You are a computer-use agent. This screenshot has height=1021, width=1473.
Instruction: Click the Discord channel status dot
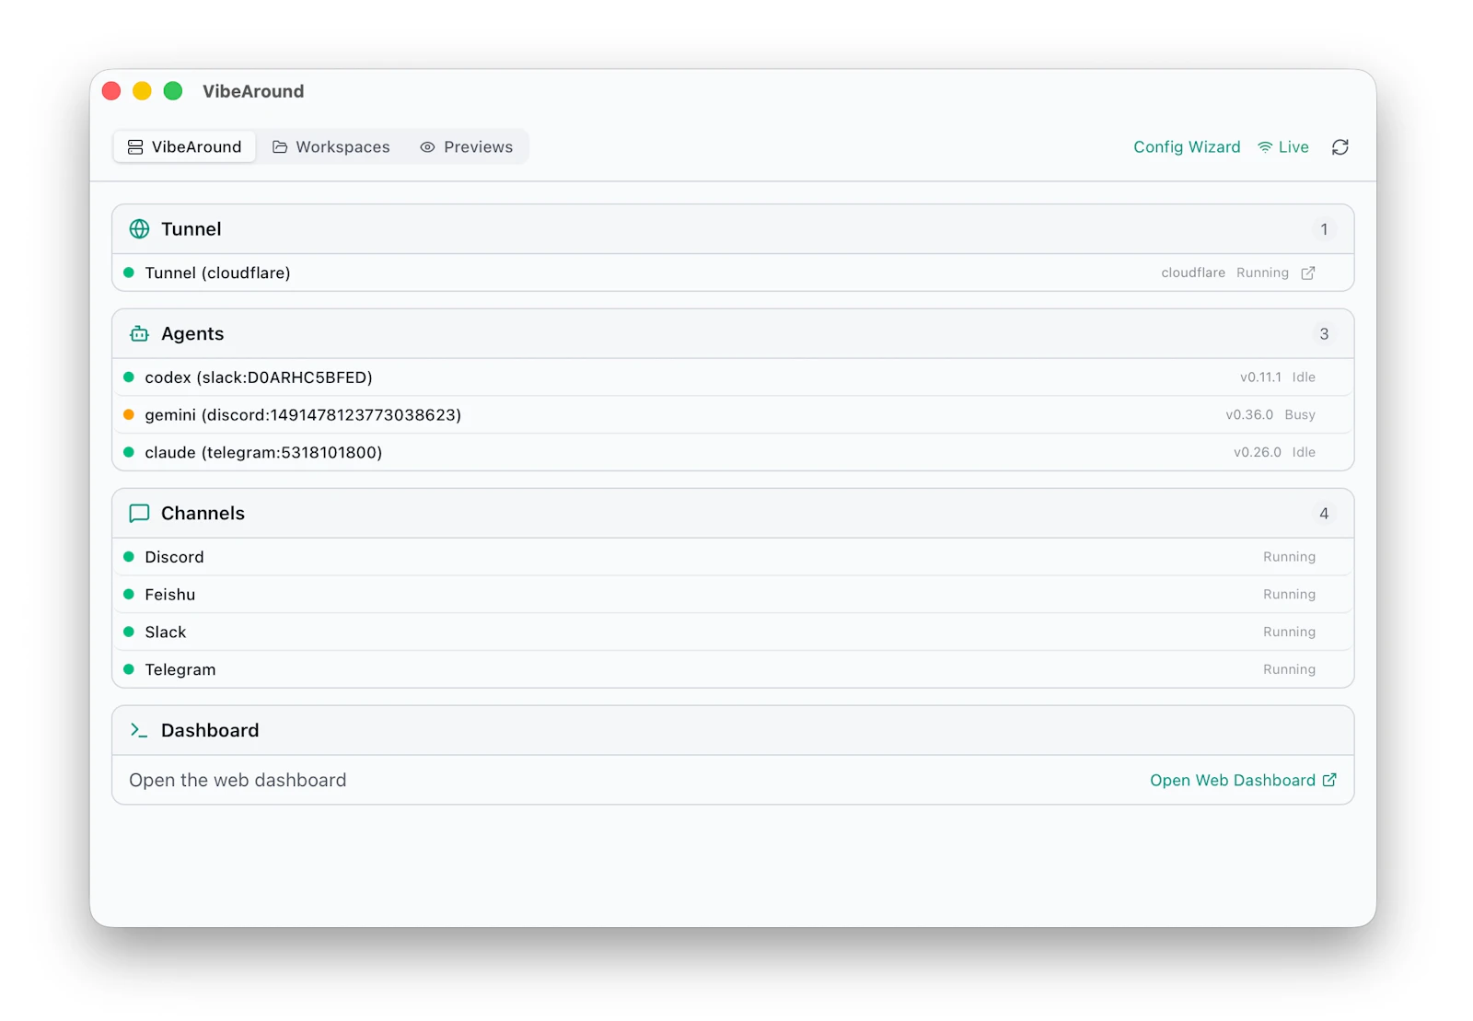click(x=129, y=557)
